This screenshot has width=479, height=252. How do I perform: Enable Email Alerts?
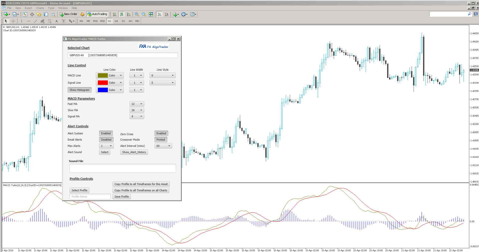pos(106,140)
